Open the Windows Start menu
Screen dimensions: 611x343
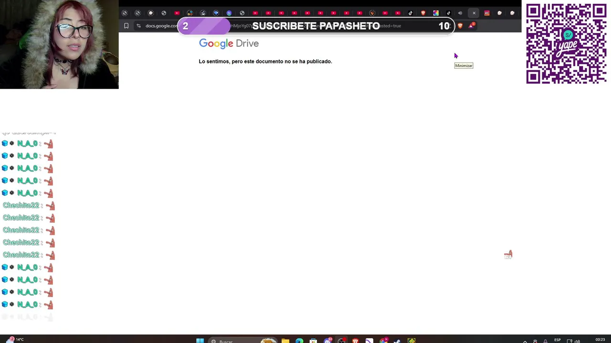pos(200,341)
